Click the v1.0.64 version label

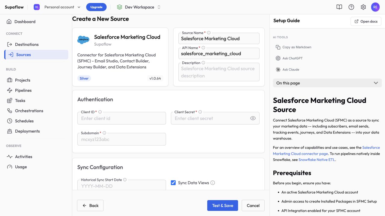155,78
